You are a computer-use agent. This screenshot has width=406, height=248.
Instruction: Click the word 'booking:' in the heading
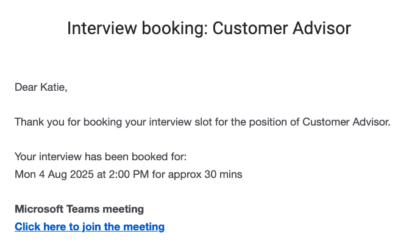pyautogui.click(x=175, y=28)
